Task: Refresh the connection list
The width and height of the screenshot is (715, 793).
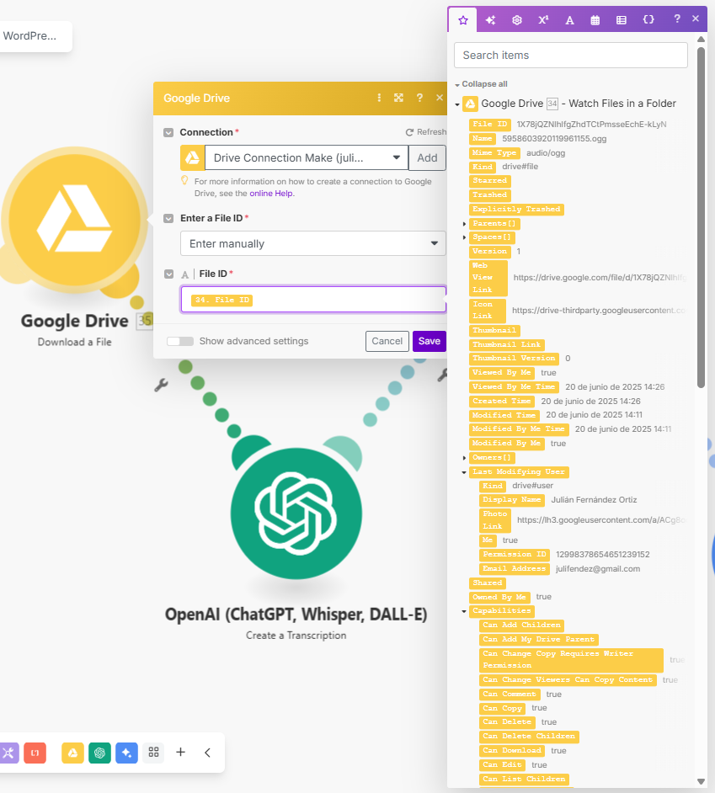Action: pos(426,132)
